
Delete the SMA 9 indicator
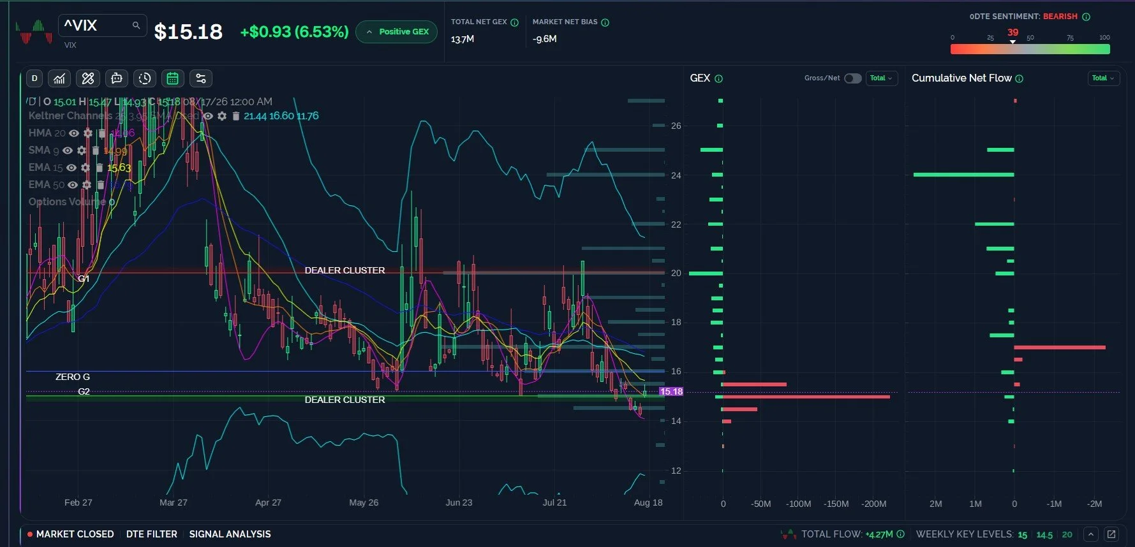point(96,150)
